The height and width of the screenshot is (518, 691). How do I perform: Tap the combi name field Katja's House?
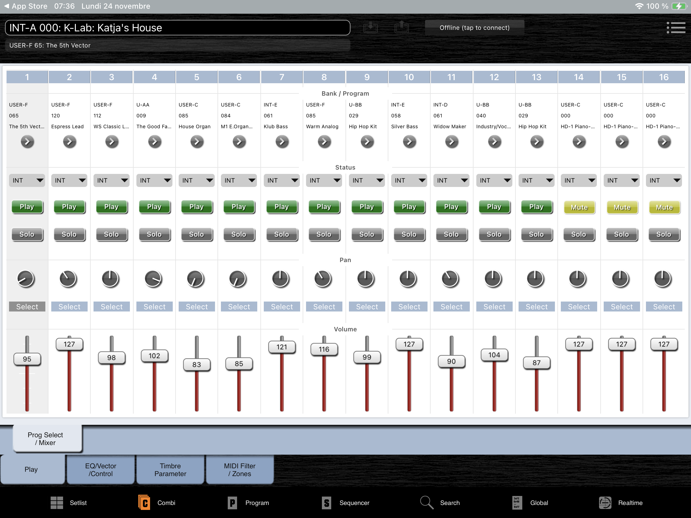click(x=177, y=28)
